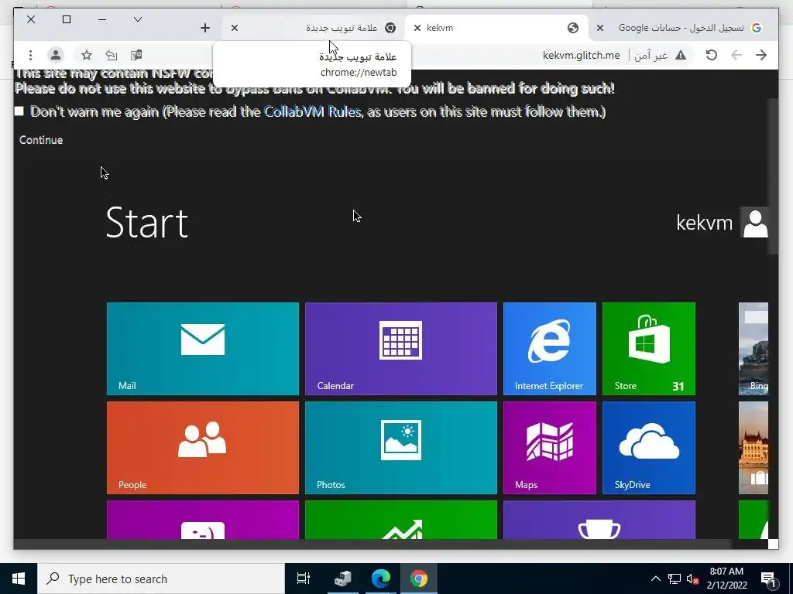Open the Sports trophy tile
Screen dimensions: 793x594
(x=599, y=520)
